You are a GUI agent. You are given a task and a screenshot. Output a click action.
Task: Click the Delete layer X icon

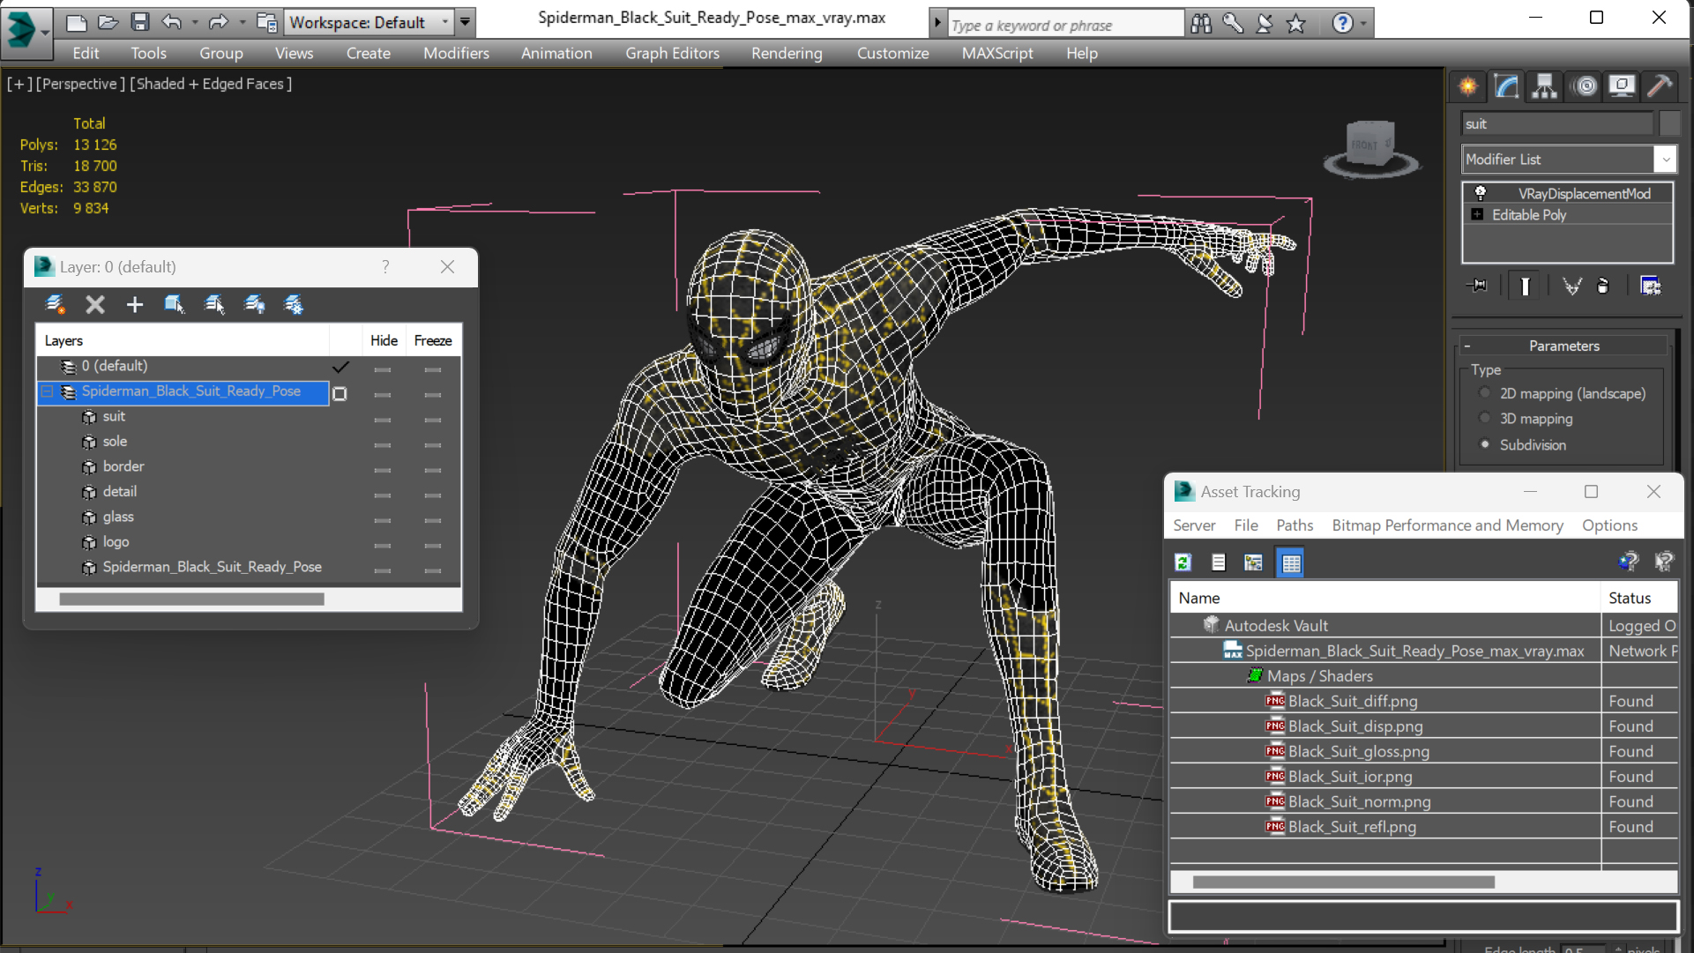coord(95,305)
